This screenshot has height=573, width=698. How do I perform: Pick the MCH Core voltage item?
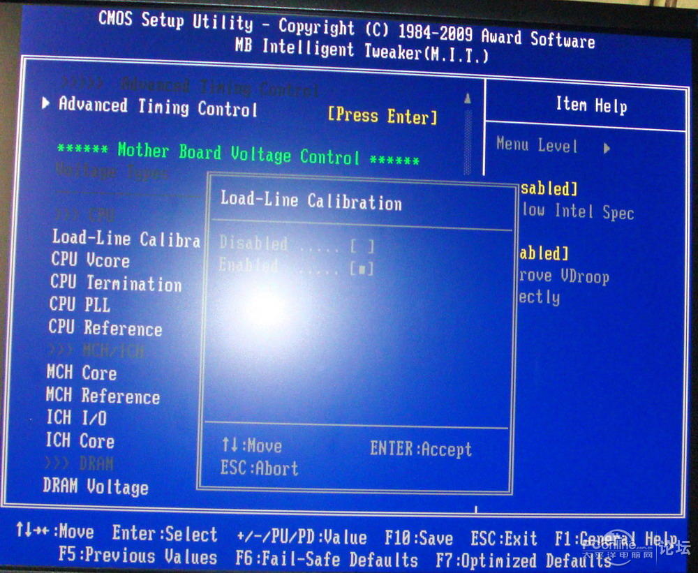click(82, 373)
